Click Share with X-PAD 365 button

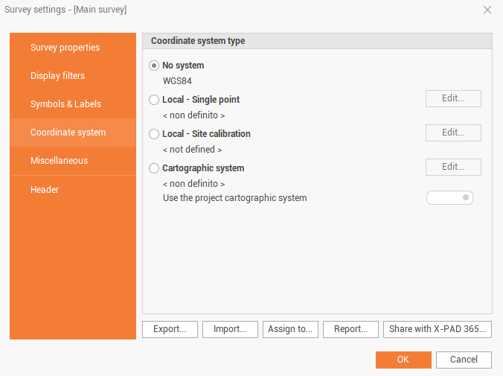click(x=437, y=329)
